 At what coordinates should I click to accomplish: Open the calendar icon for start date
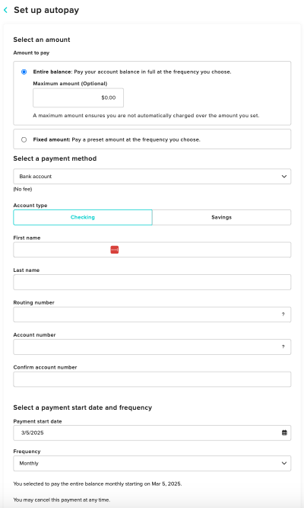284,433
